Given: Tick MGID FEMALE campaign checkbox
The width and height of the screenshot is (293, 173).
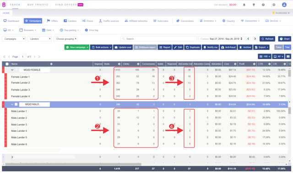Looking at the screenshot, I should [x=16, y=70].
